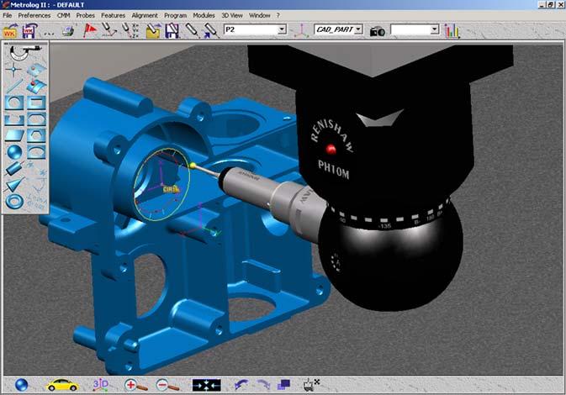This screenshot has height=395, width=566.
Task: Click the undo view blue arrow
Action: point(241,385)
